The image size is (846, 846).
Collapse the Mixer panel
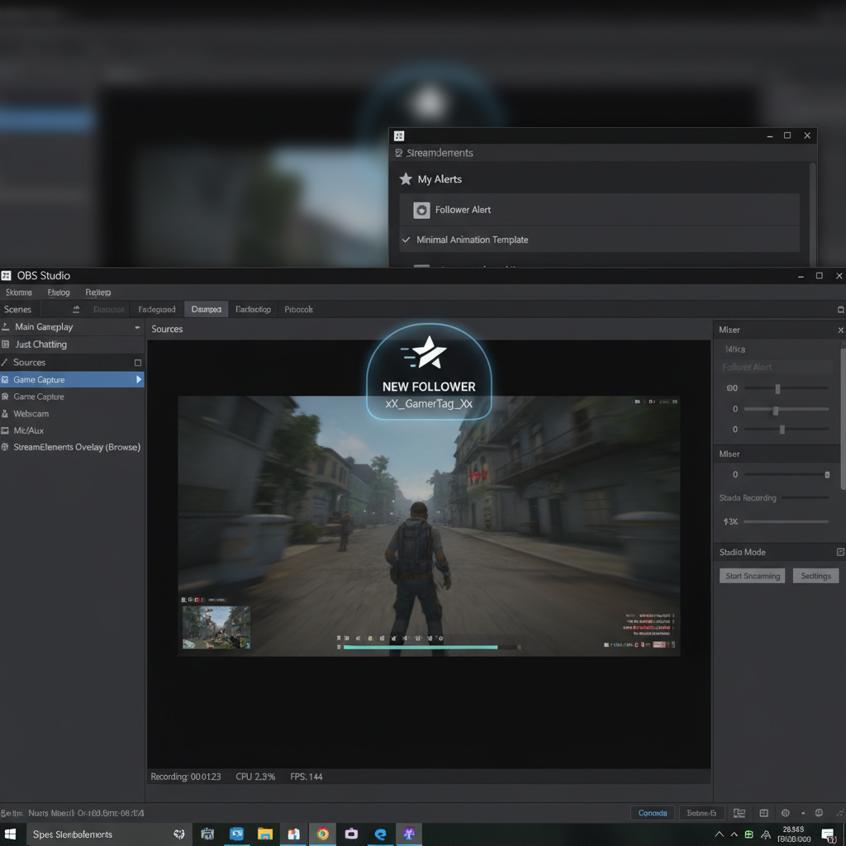click(x=840, y=329)
